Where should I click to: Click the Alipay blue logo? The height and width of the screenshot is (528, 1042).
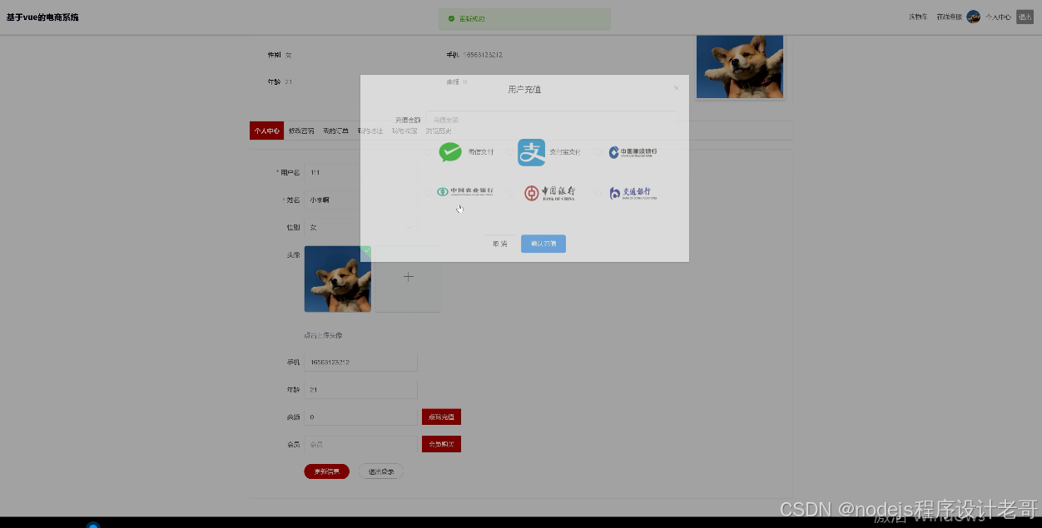[531, 152]
